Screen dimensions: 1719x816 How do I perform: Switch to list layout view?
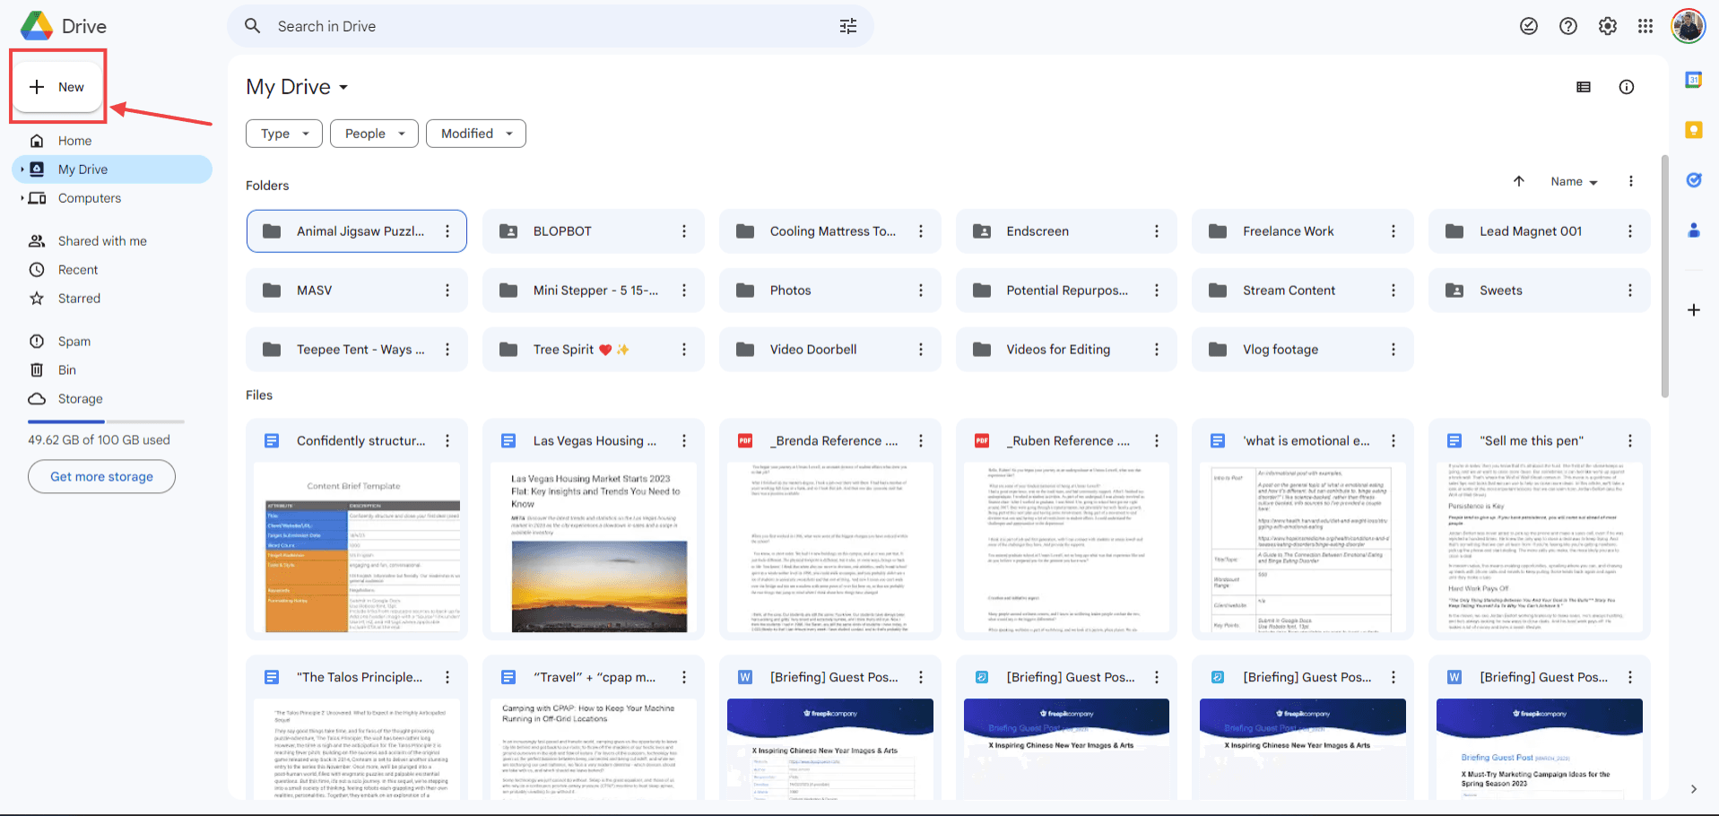[1584, 87]
